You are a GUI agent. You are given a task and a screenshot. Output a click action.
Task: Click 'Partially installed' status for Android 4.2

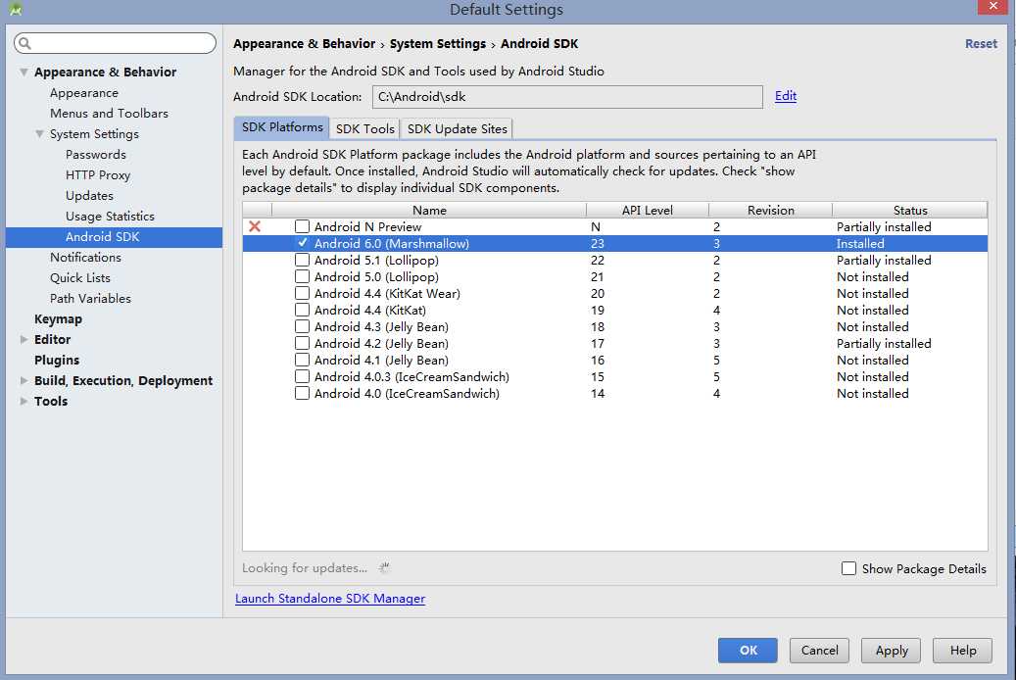click(884, 343)
